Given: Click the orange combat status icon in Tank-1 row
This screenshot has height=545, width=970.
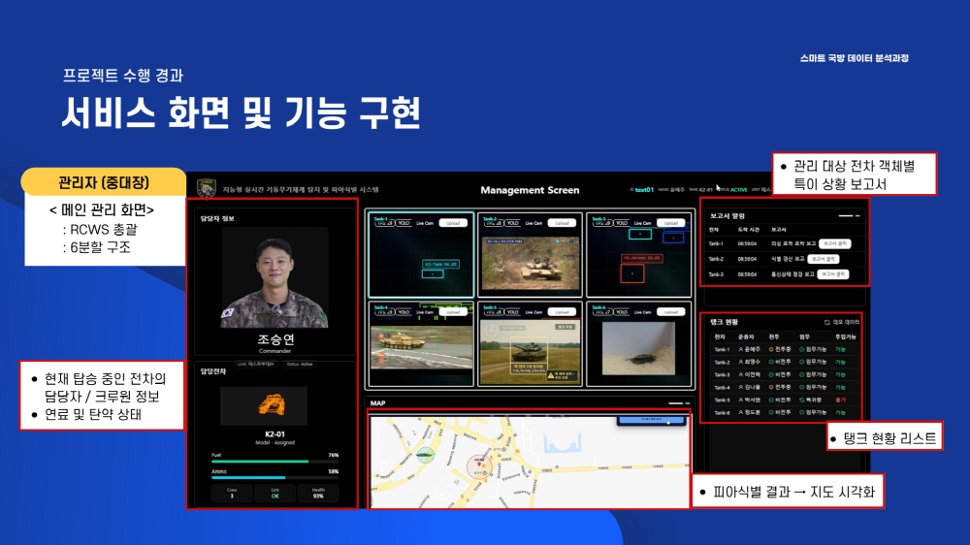Looking at the screenshot, I should click(771, 349).
